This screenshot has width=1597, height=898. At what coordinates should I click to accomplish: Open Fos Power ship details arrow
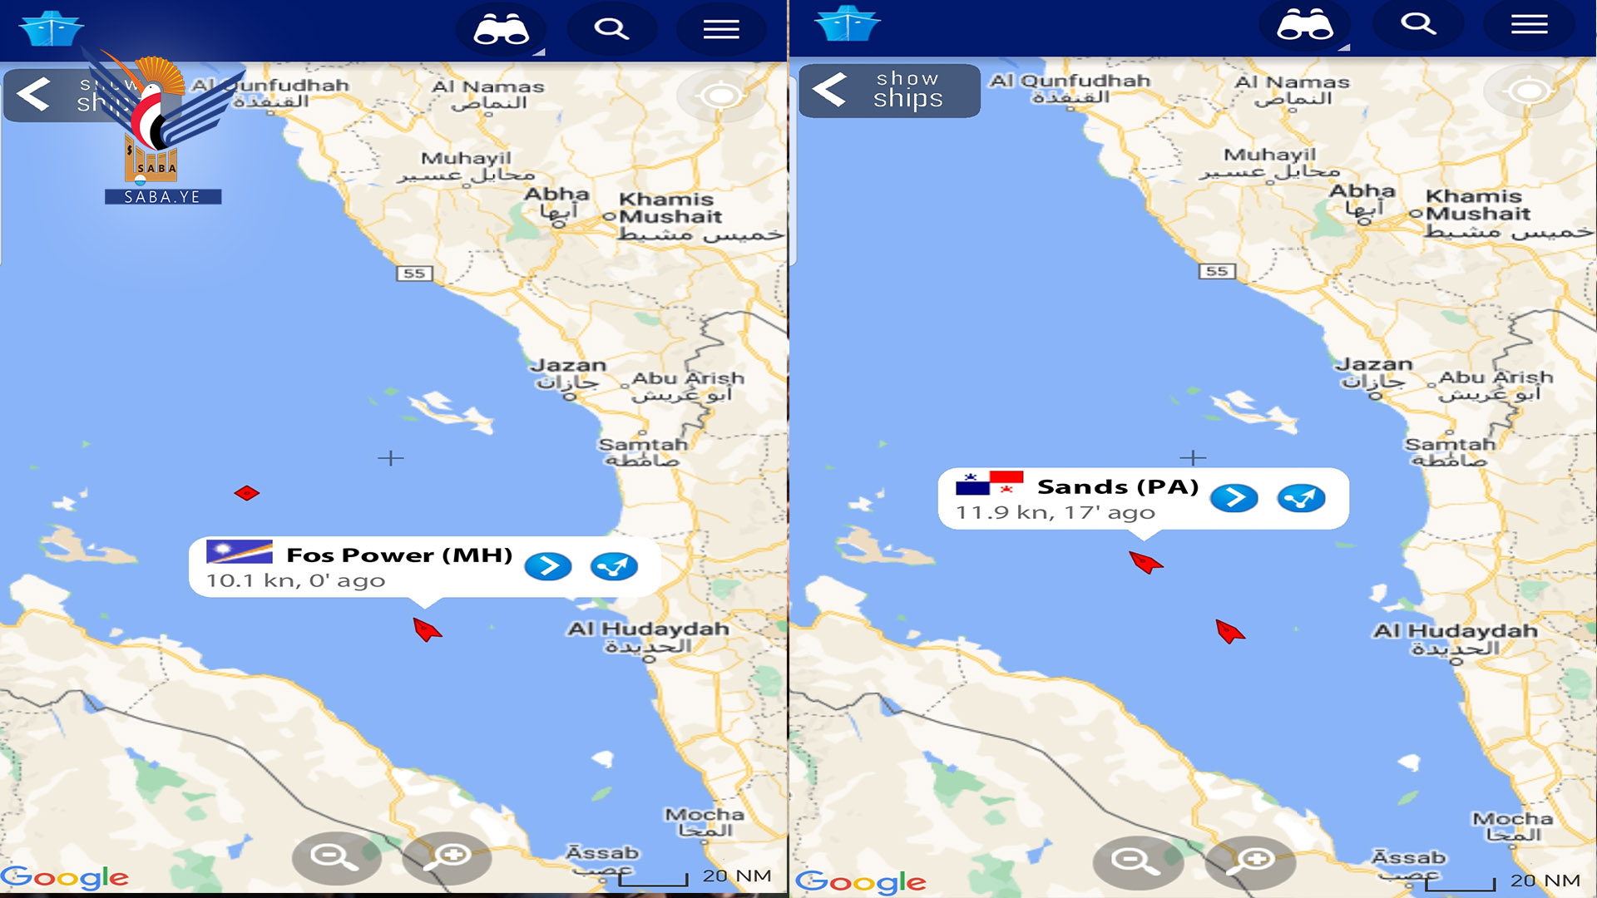[548, 567]
